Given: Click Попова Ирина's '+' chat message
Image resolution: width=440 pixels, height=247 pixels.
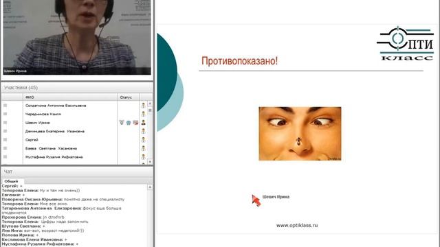Looking at the screenshot, I should [x=20, y=235].
